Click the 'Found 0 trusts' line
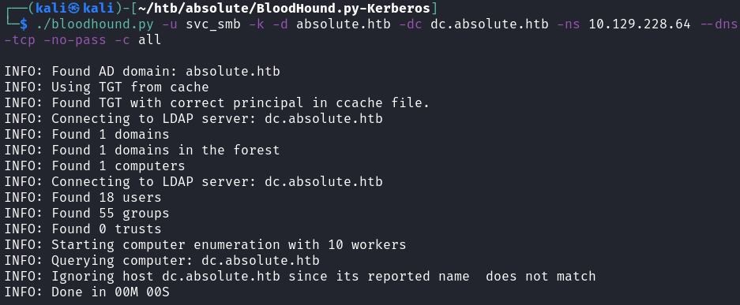This screenshot has height=305, width=740. click(x=83, y=229)
